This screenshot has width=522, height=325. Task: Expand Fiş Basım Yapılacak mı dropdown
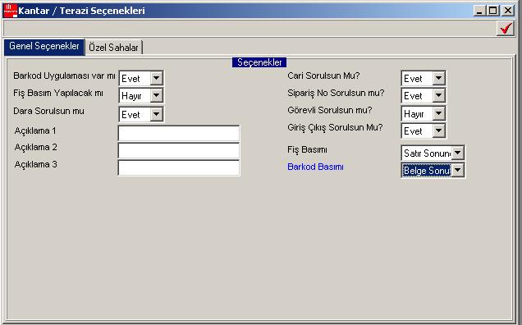(156, 96)
